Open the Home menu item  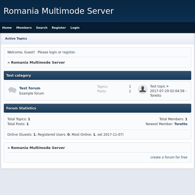pos(7,28)
